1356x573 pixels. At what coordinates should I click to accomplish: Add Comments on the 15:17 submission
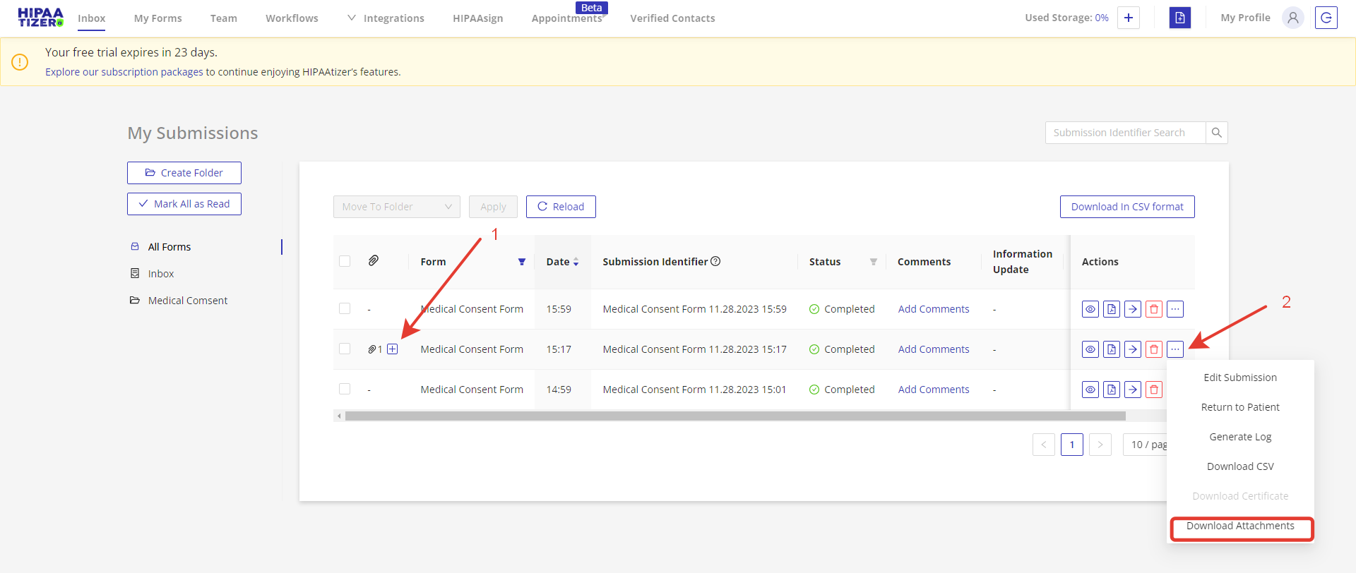pos(934,349)
